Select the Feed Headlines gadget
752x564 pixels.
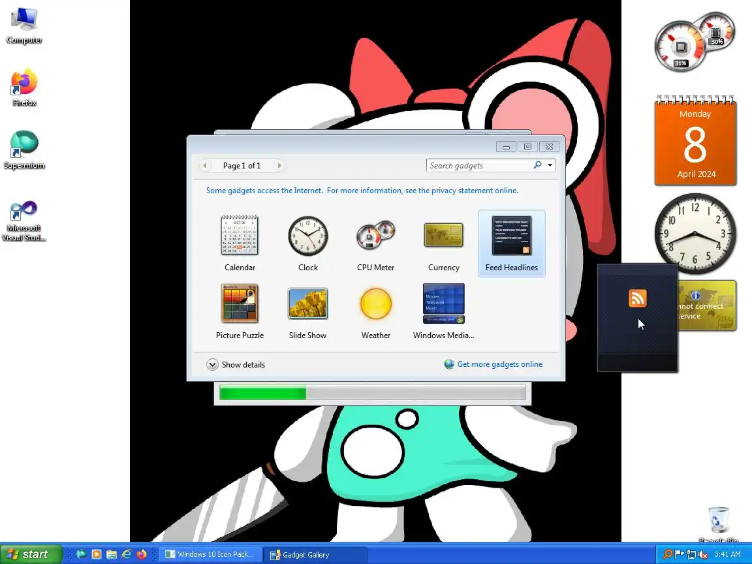pyautogui.click(x=511, y=243)
